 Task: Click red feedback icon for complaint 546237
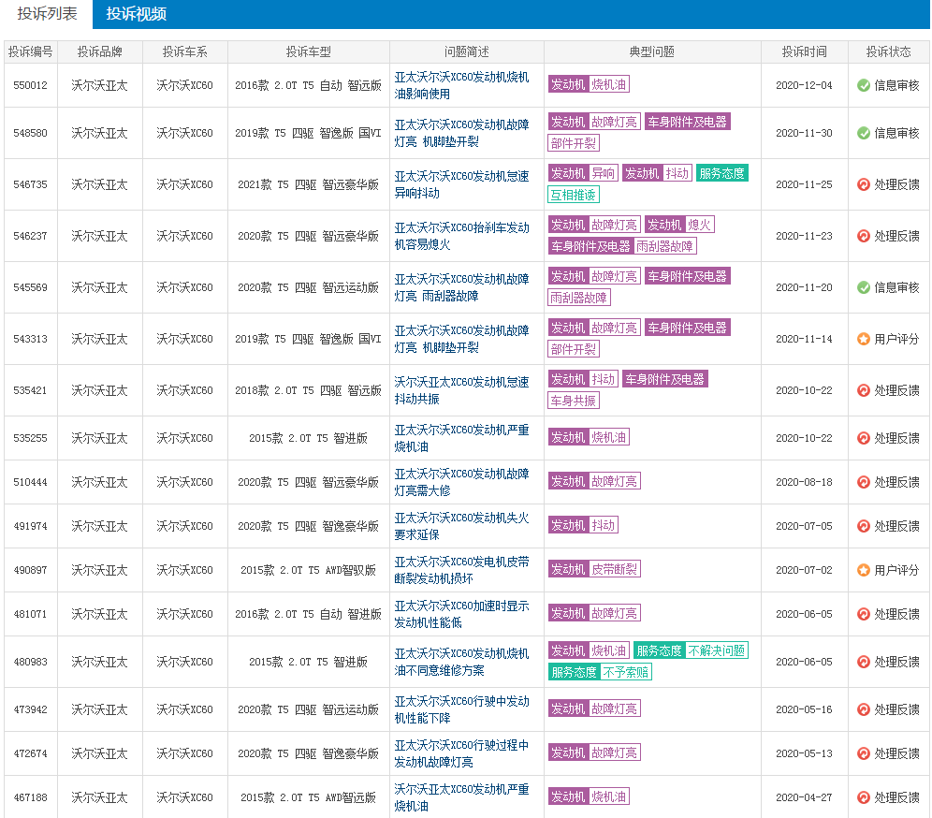[864, 236]
